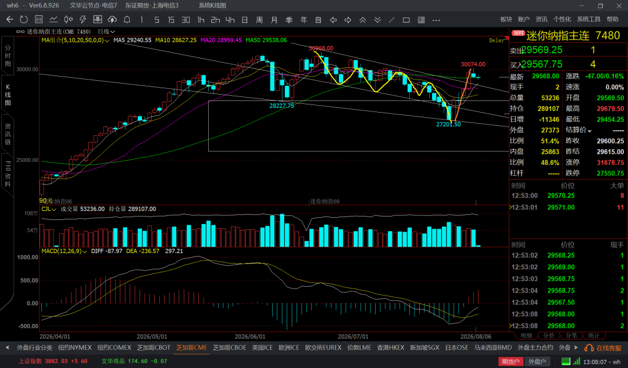Open the 板块 menu
628x368 pixels.
coord(506,19)
